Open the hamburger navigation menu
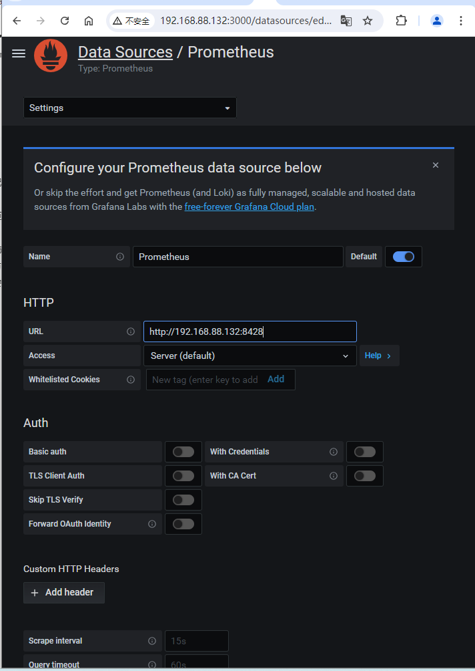Screen dimensions: 475x671 19,53
